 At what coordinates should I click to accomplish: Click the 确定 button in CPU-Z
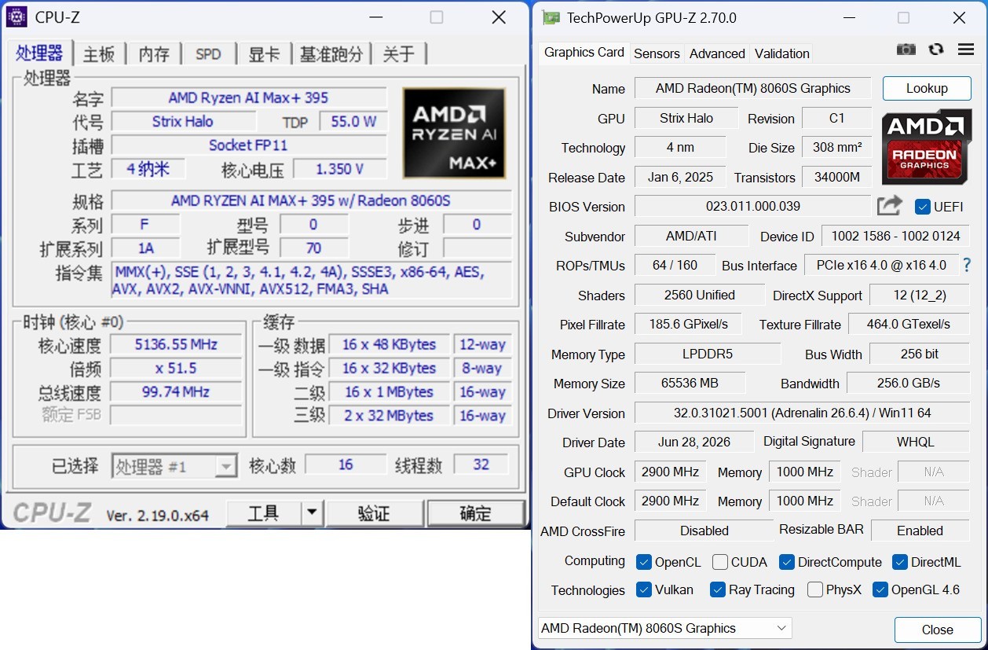tap(476, 513)
